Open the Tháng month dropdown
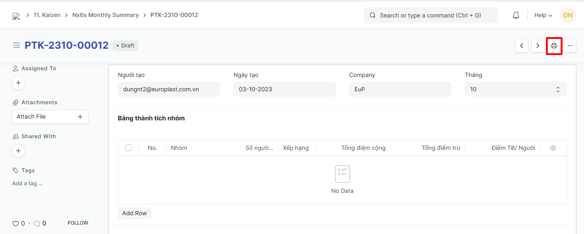The width and height of the screenshot is (584, 234). (515, 89)
